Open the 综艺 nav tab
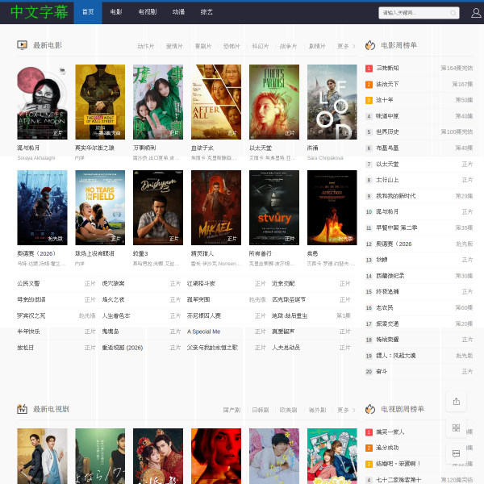484x484 pixels. point(207,12)
